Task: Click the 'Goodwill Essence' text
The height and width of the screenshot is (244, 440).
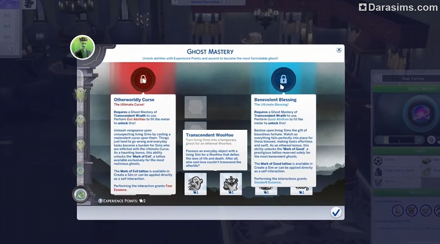Action: point(267,183)
